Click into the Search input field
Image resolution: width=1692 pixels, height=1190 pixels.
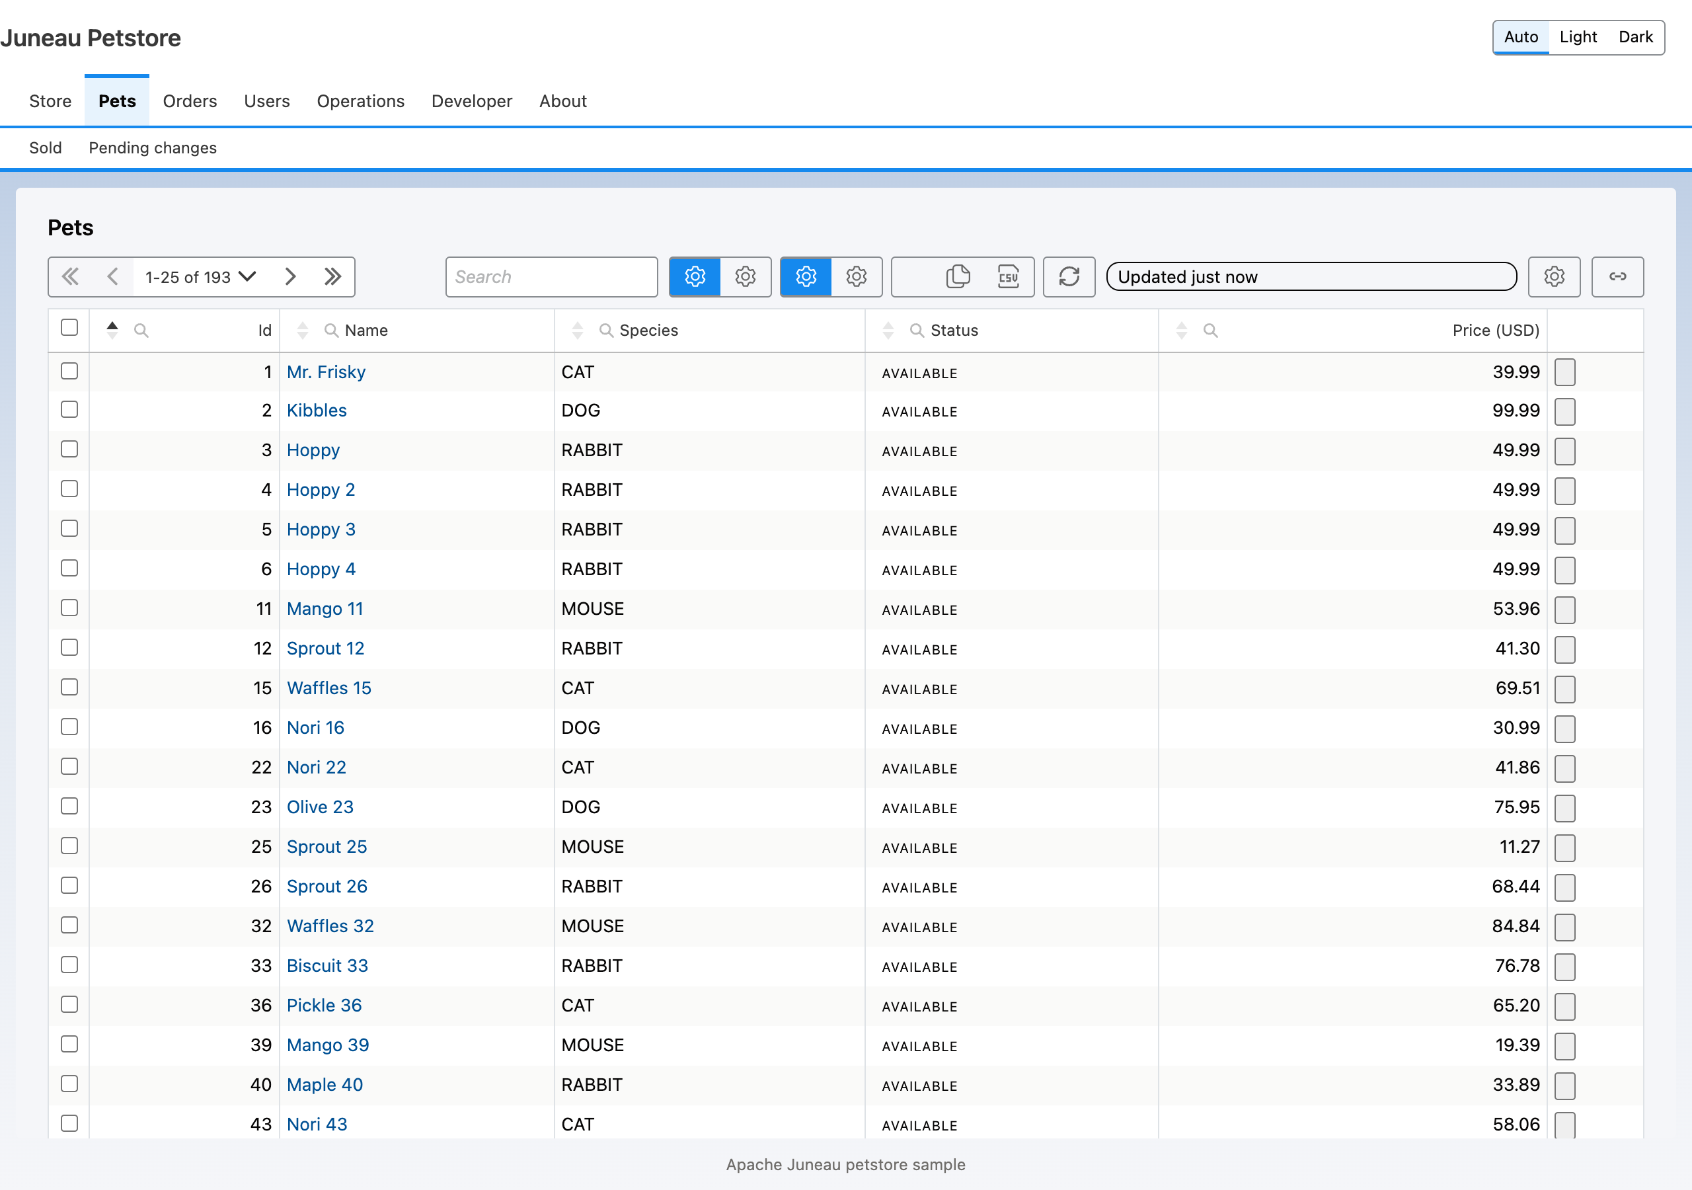[x=551, y=276]
